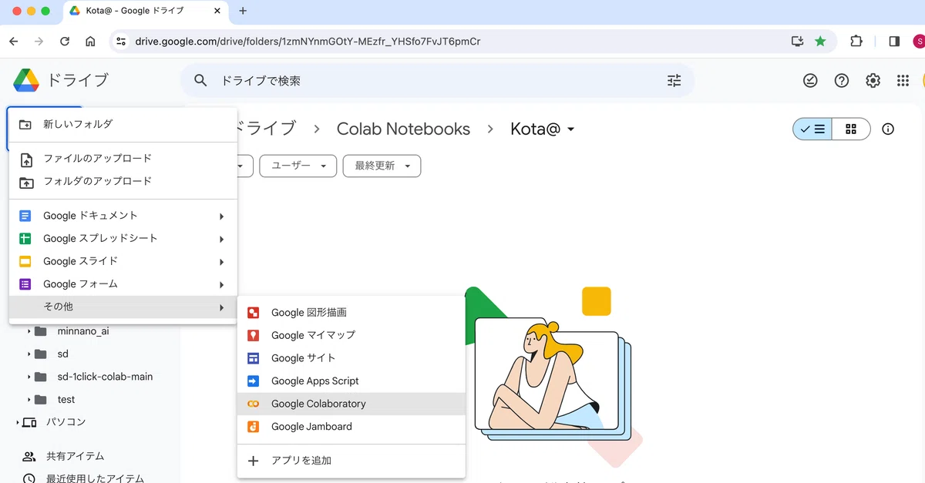Click the Jamboard icon
This screenshot has height=483, width=925.
click(x=253, y=426)
